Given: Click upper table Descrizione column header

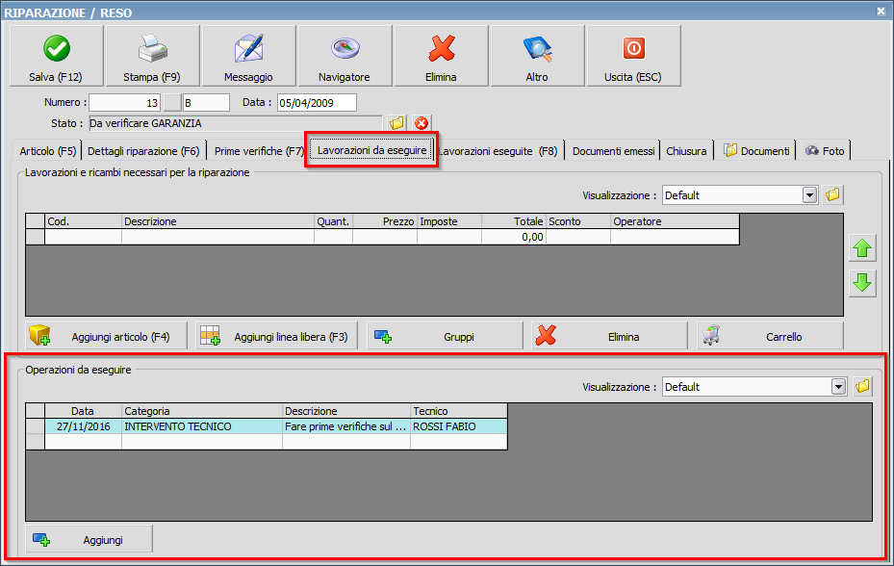Looking at the screenshot, I should tap(217, 221).
